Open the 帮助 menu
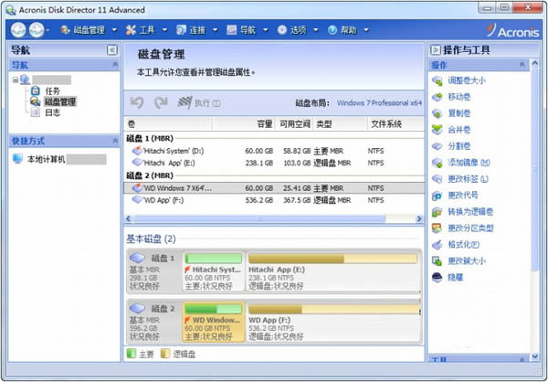The width and height of the screenshot is (548, 382). point(348,30)
